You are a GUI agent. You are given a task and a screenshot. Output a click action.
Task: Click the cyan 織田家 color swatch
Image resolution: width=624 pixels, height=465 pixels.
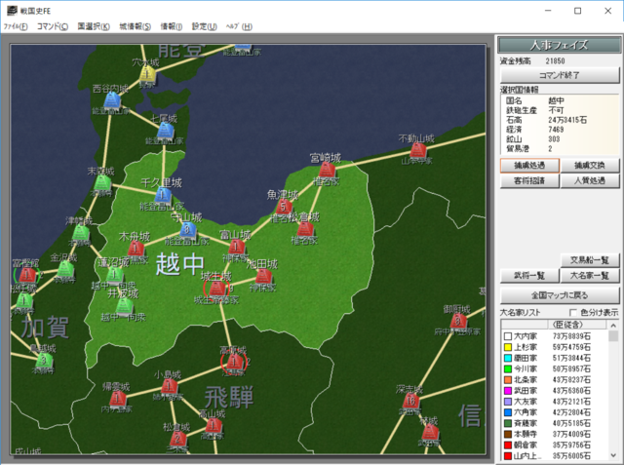(508, 358)
